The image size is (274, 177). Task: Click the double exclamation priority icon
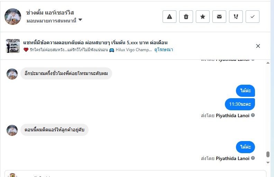(x=236, y=17)
